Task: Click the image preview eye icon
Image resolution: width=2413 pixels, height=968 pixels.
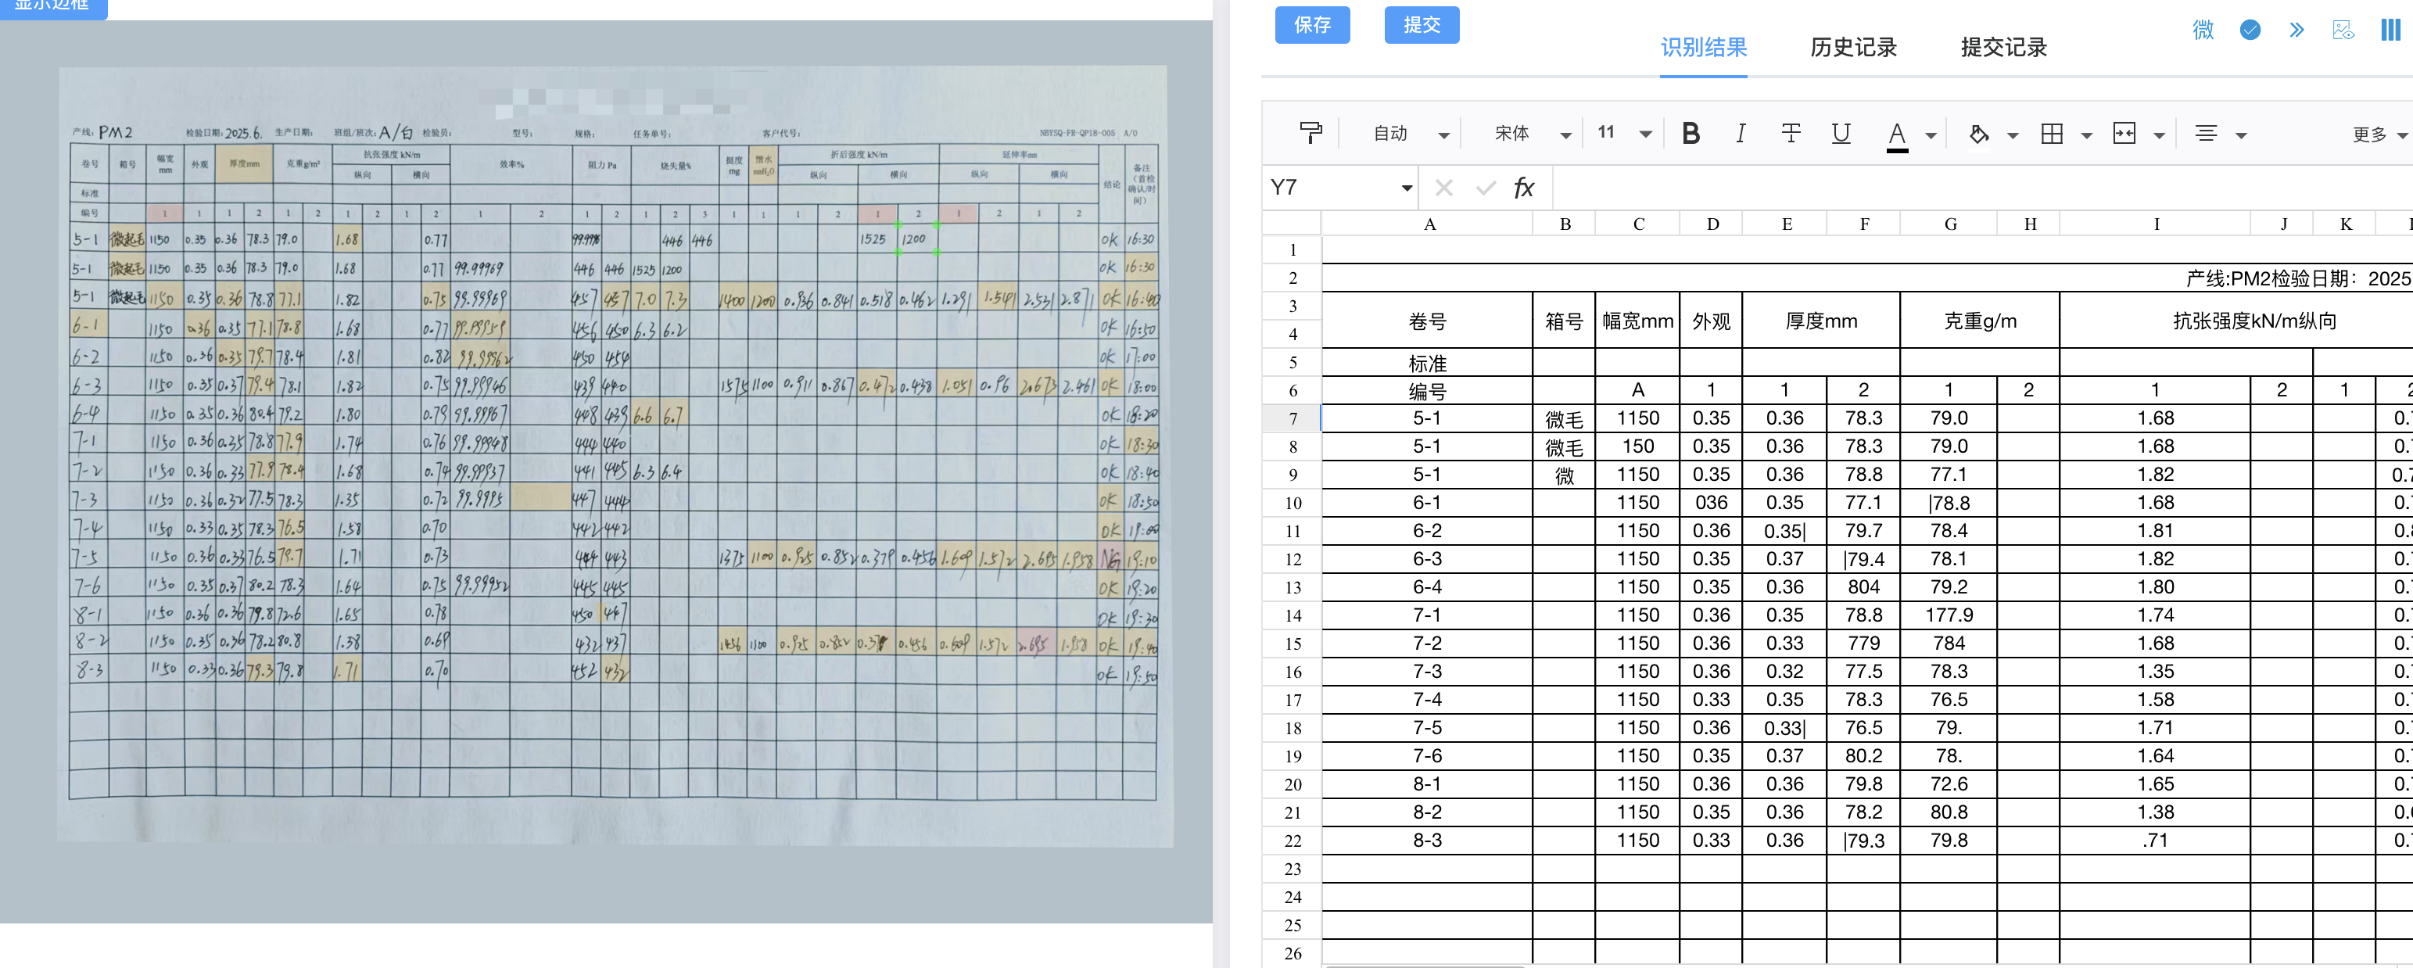Action: (x=2343, y=30)
